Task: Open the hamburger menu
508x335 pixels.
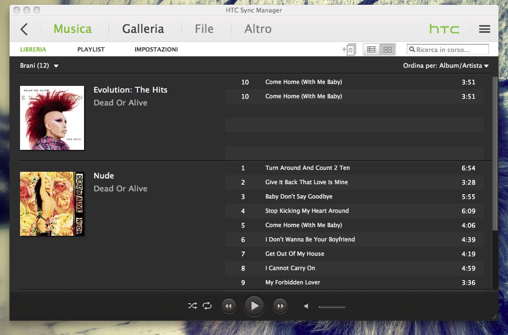Action: (484, 29)
